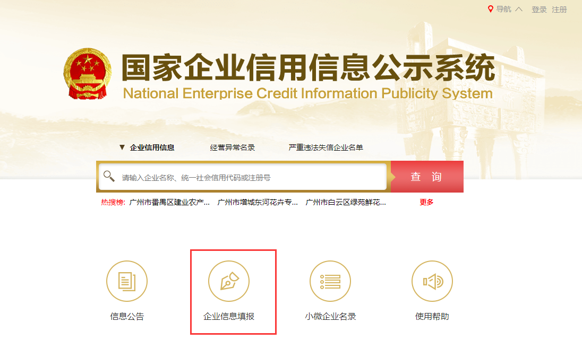The height and width of the screenshot is (357, 582).
Task: Click the 国家企业信用信息公示系统 title
Action: pos(309,67)
